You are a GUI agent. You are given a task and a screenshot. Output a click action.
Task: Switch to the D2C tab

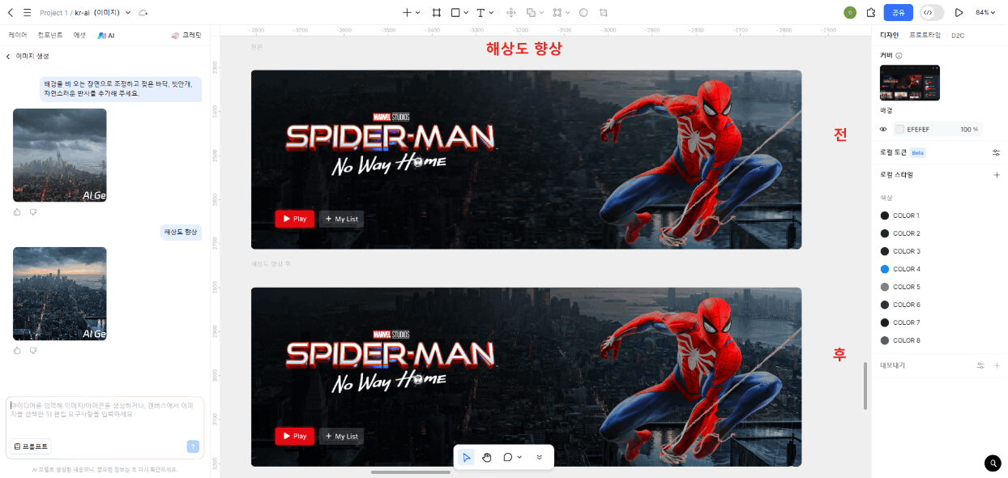[x=958, y=36]
